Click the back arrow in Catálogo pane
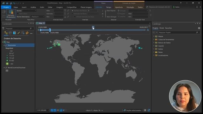The image size is (203, 114). [x=154, y=32]
